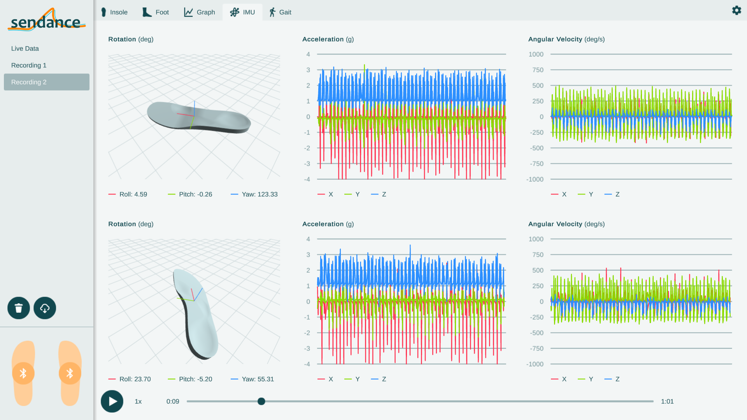Viewport: 747px width, 420px height.
Task: Toggle Y series in top Angular Velocity legend
Action: [x=586, y=194]
